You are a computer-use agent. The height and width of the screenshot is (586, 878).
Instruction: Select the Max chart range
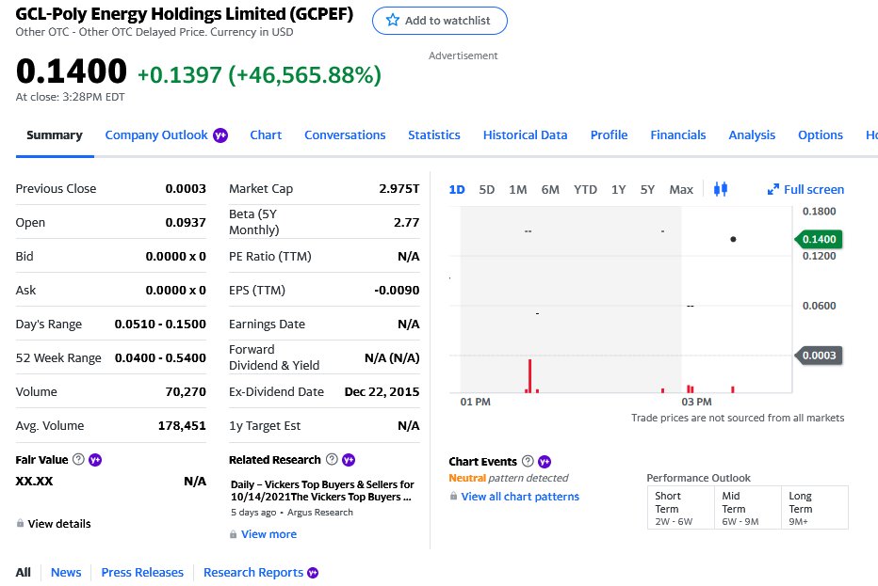tap(681, 190)
